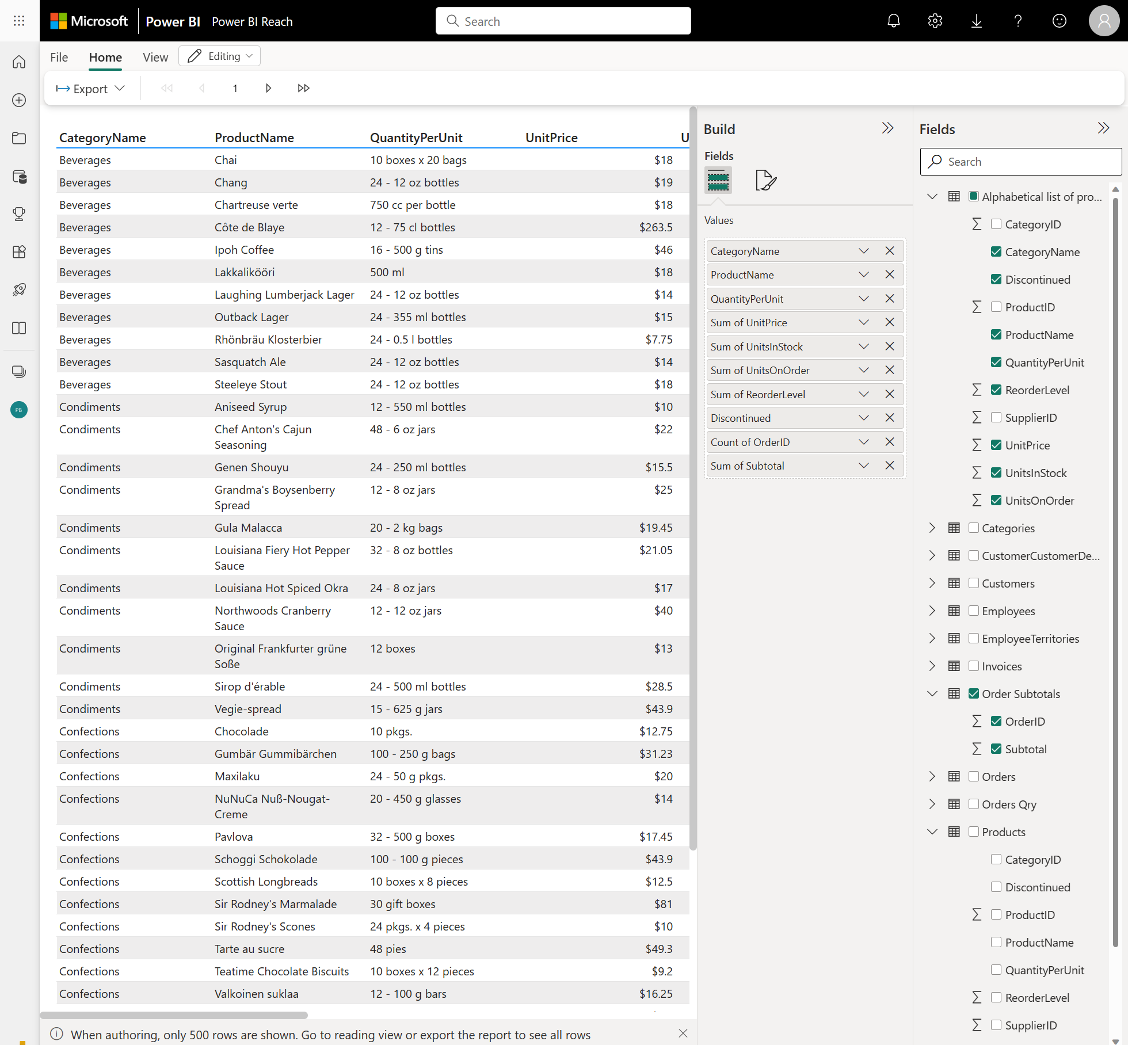Remove Sum of UnitPrice from Values
The image size is (1128, 1045).
click(x=889, y=322)
